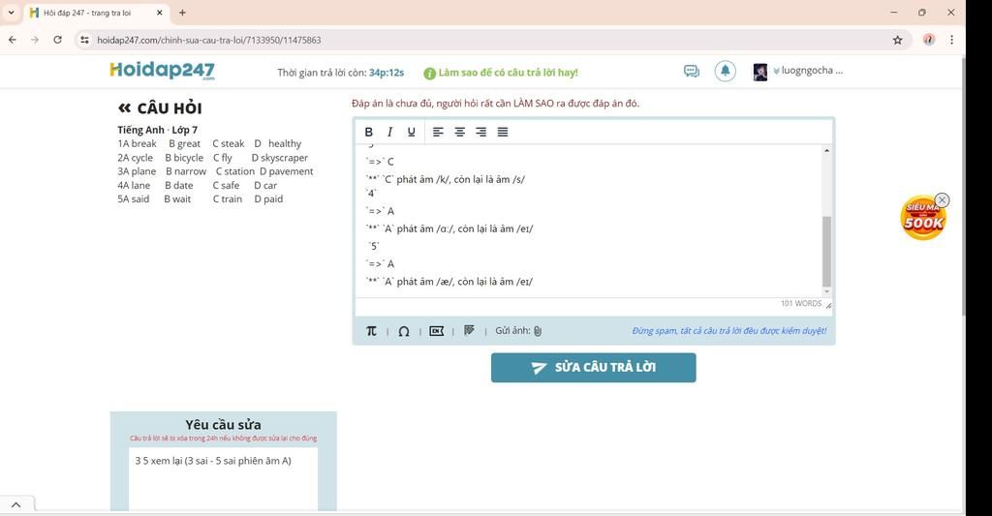992x516 pixels.
Task: Click inside the answer text editor
Action: point(588,222)
